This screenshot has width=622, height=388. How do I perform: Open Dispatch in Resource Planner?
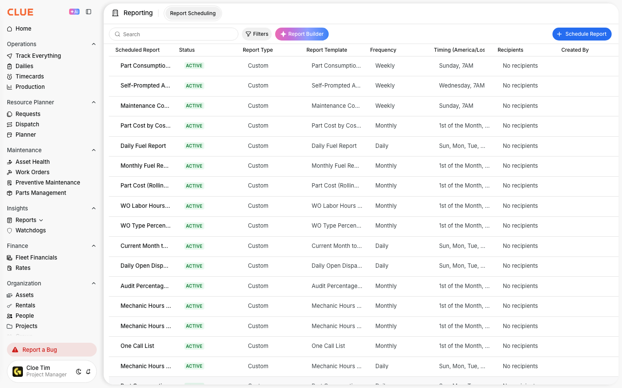point(27,124)
